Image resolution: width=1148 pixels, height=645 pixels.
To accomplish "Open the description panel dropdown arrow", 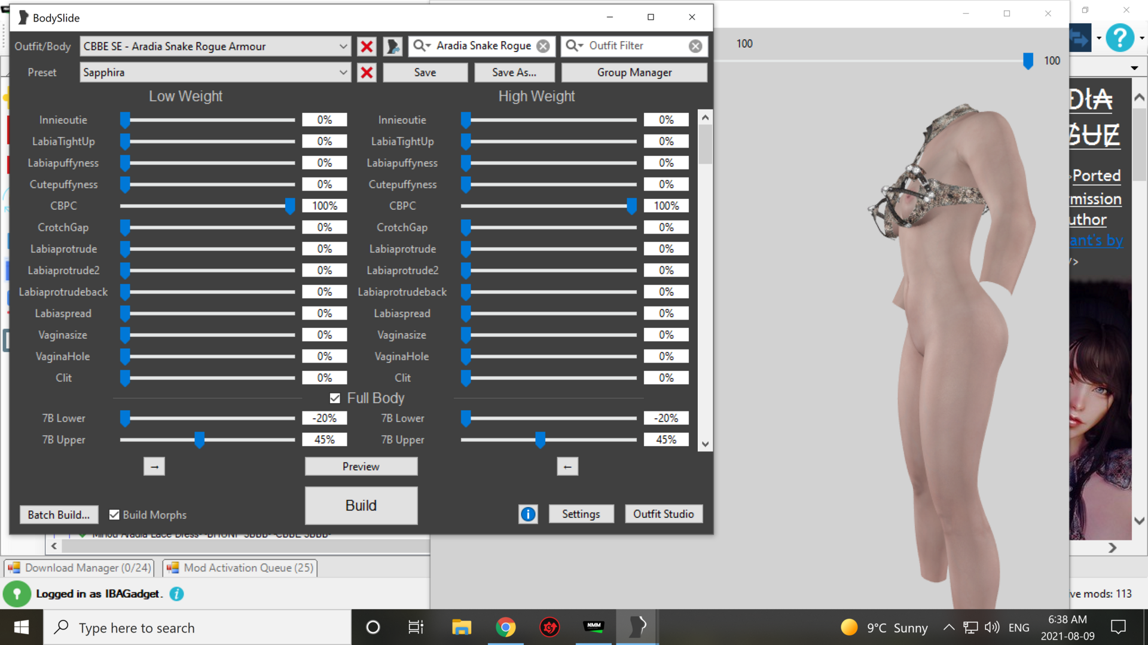I will pos(1134,68).
